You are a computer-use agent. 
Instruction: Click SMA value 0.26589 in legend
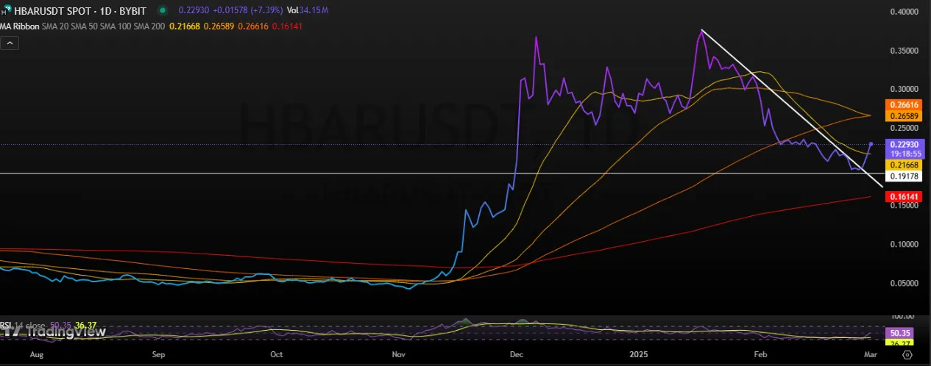click(x=218, y=26)
